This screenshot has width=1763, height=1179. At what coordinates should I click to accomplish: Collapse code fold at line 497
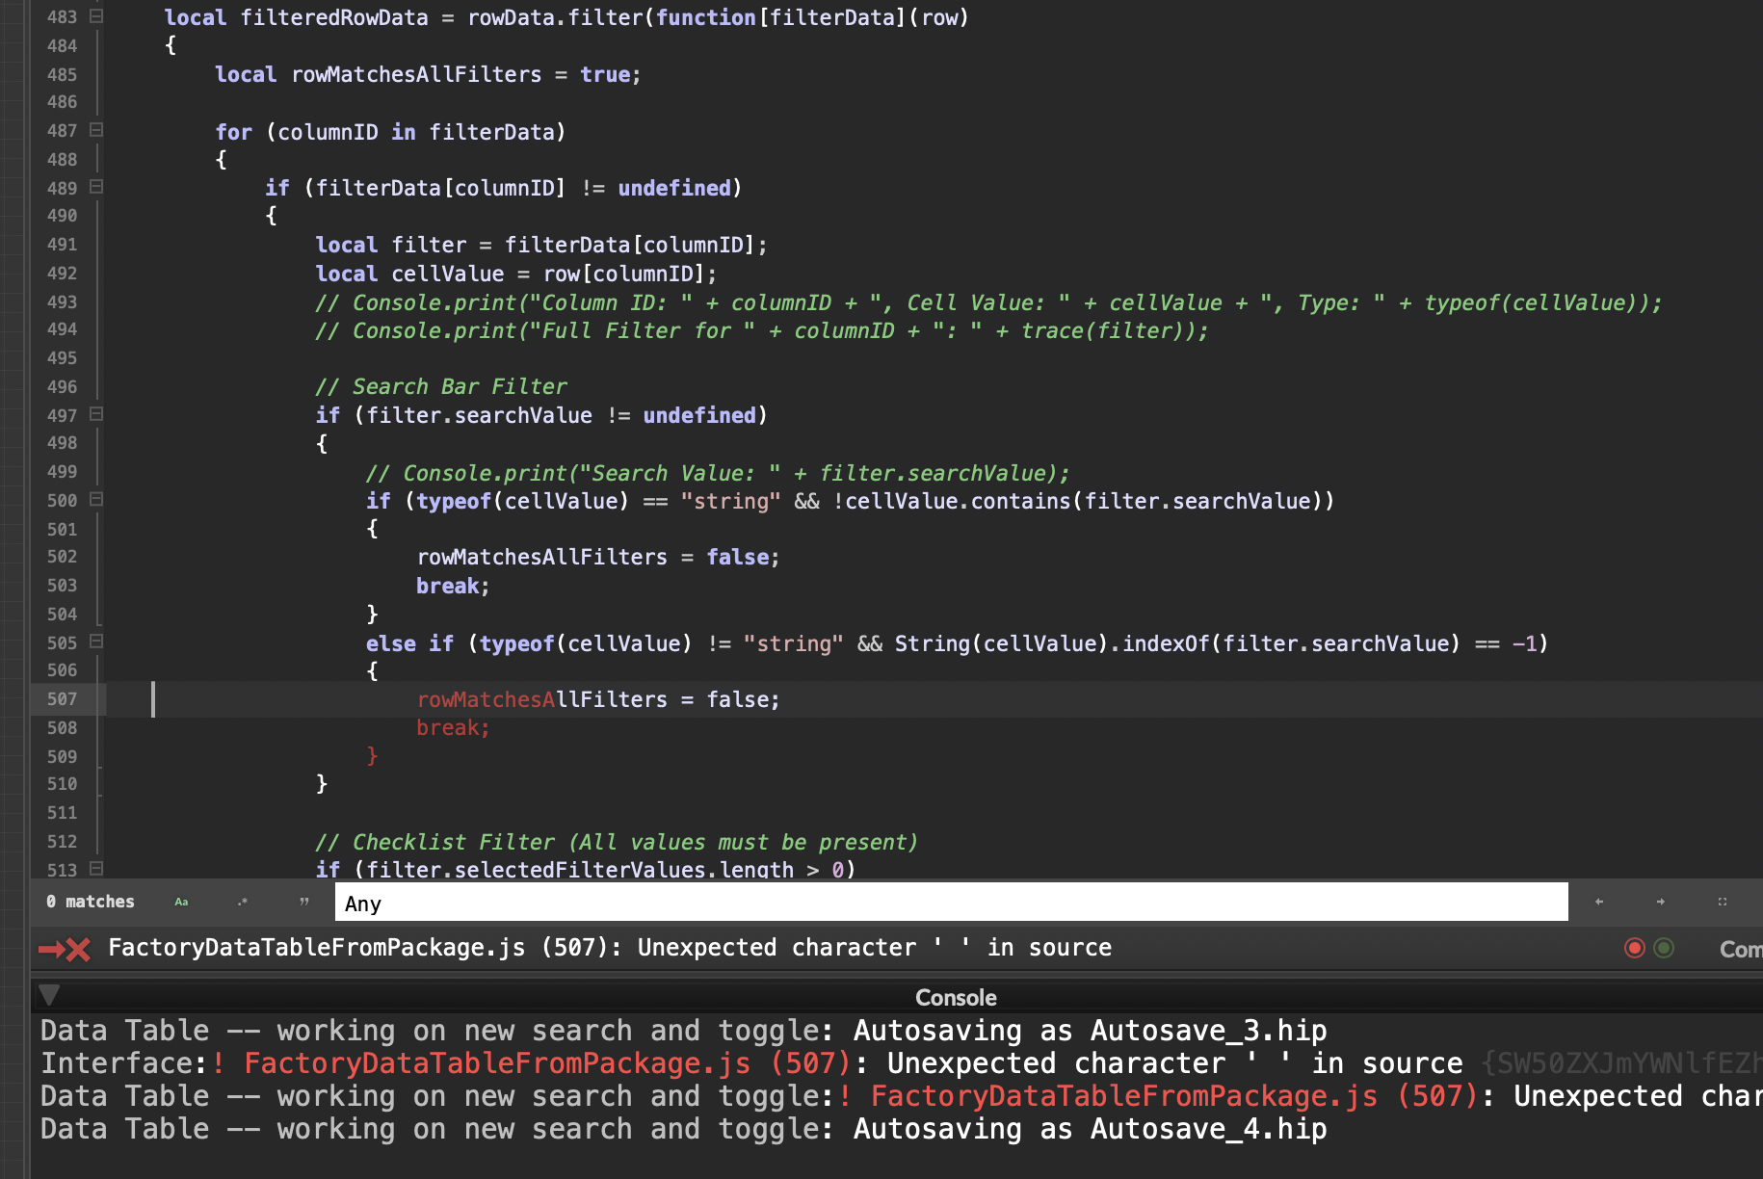click(96, 414)
